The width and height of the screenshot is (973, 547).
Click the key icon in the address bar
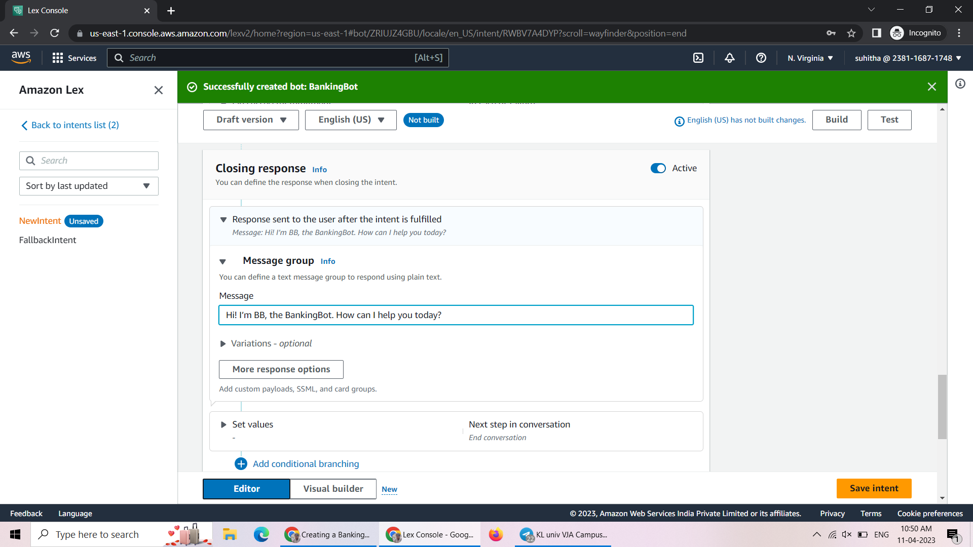[x=831, y=33]
